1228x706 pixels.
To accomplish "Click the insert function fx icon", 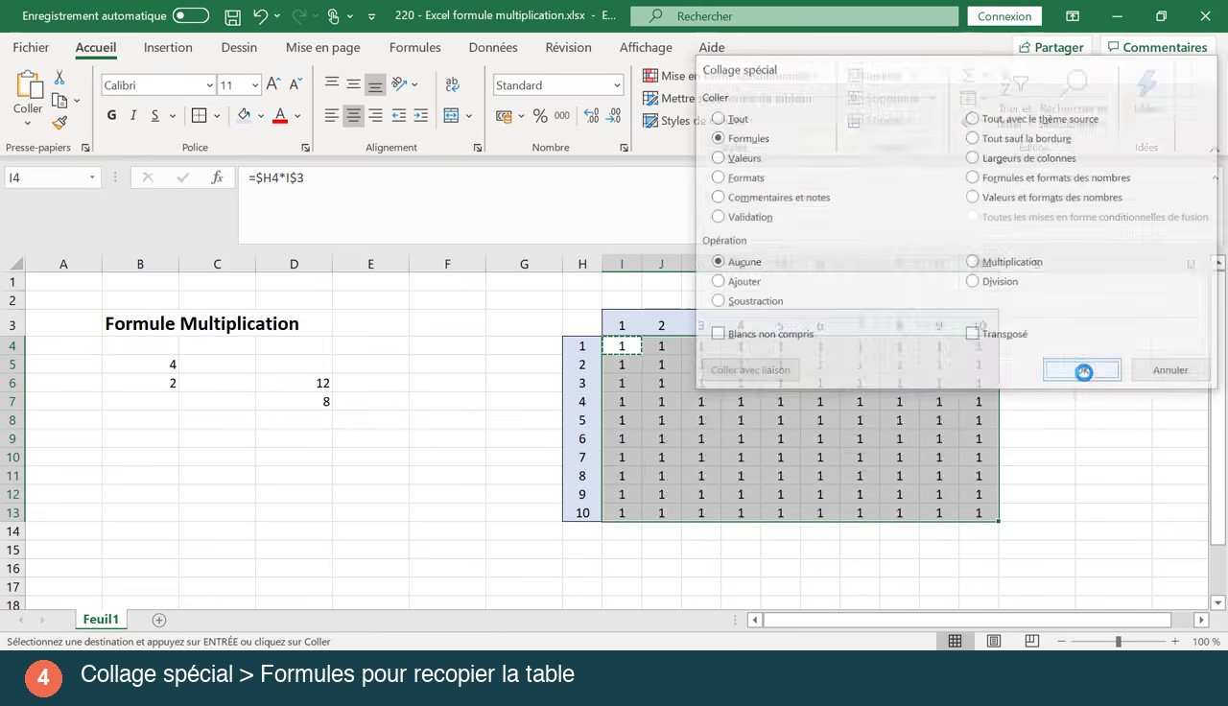I will coord(218,177).
